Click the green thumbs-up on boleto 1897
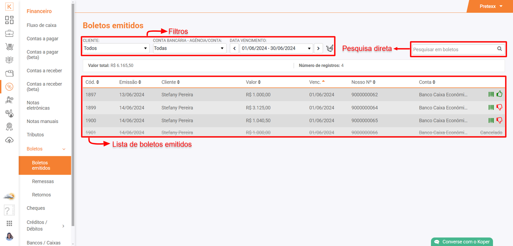The height and width of the screenshot is (246, 513). pos(499,94)
